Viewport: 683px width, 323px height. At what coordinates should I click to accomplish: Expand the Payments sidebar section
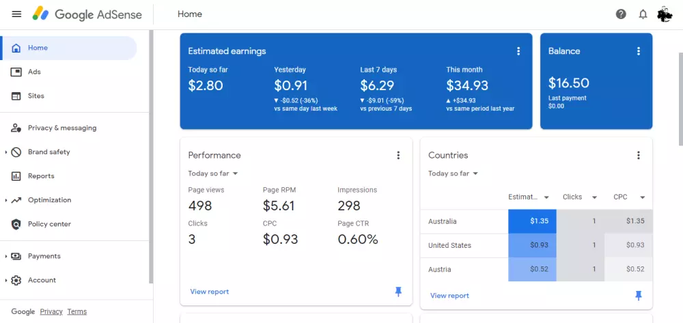pos(6,256)
